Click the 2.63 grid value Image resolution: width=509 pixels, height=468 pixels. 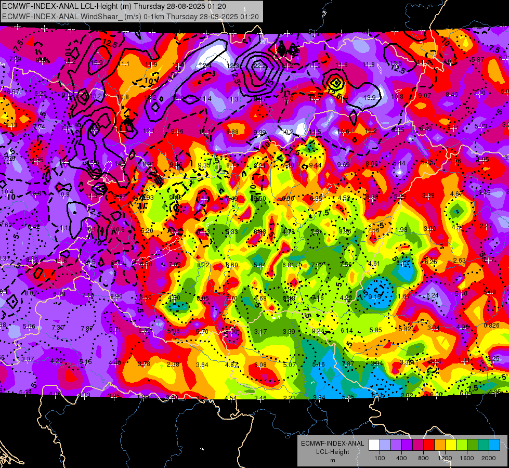[460, 261]
